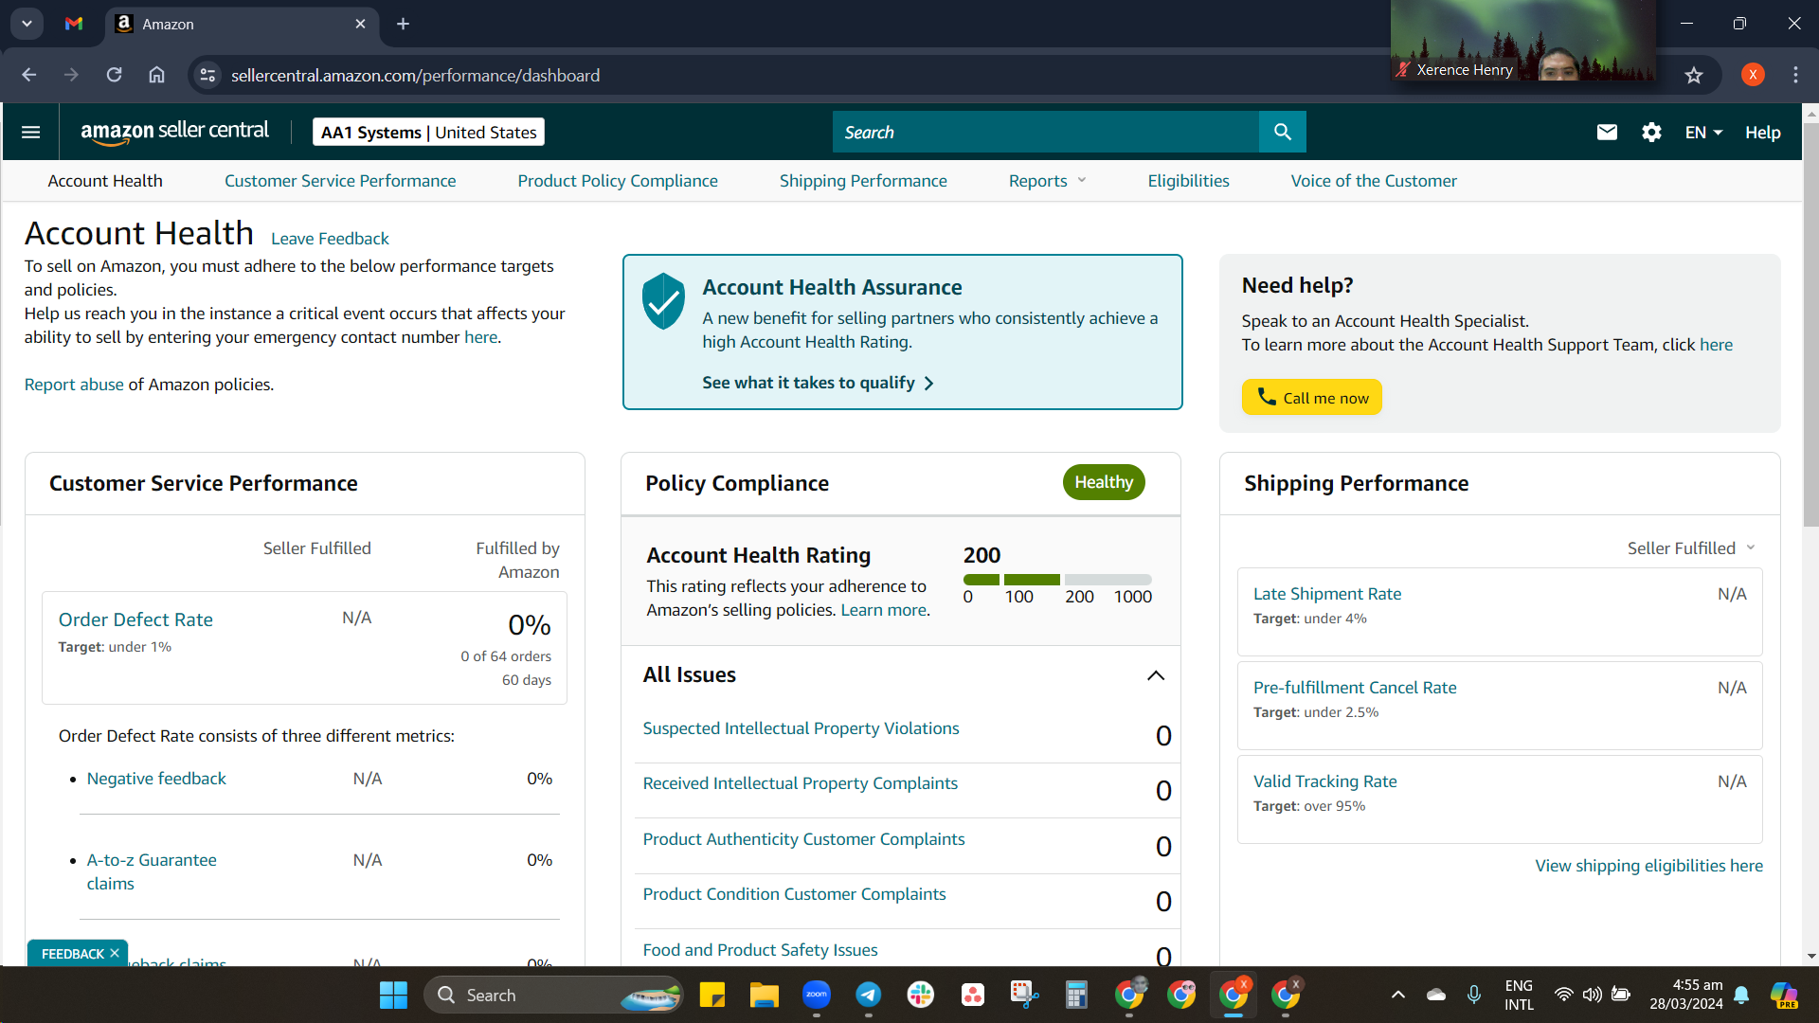Click the Account Health Rating progress bar
The height and width of the screenshot is (1023, 1819).
coord(1057,579)
